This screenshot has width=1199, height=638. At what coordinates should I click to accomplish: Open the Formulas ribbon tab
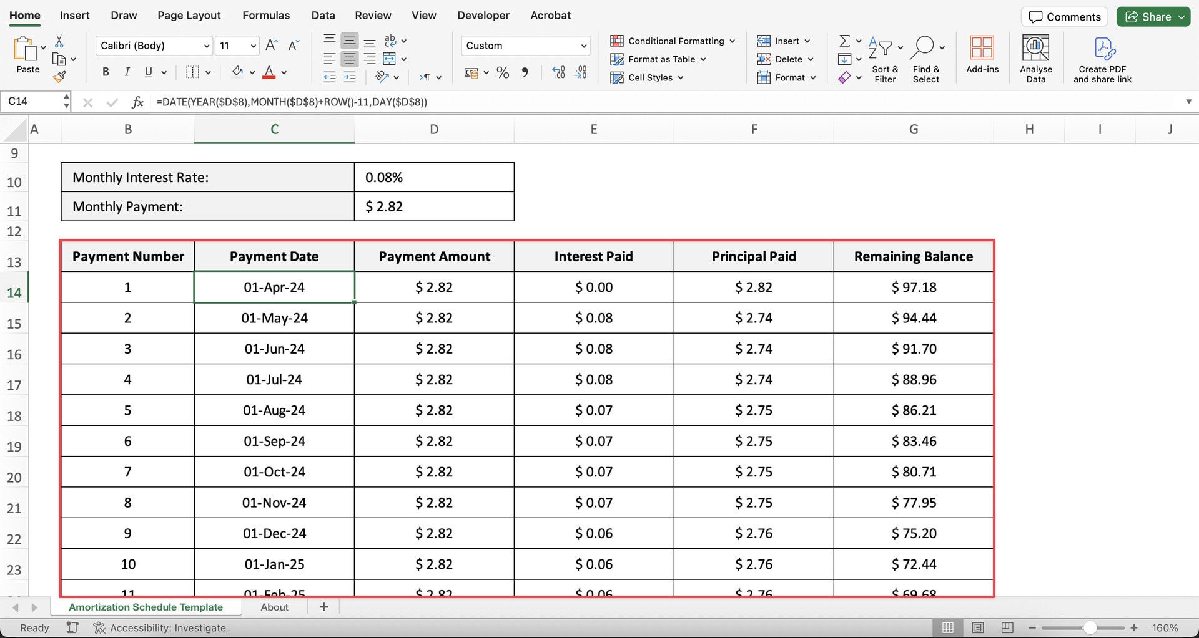tap(266, 16)
